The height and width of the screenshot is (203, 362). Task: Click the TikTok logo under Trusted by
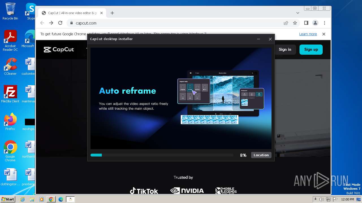[x=144, y=191]
